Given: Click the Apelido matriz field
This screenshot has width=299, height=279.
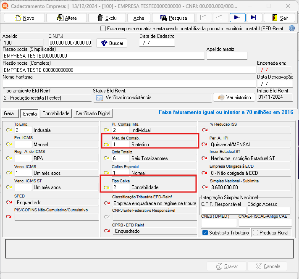Looking at the screenshot, I should (x=227, y=56).
